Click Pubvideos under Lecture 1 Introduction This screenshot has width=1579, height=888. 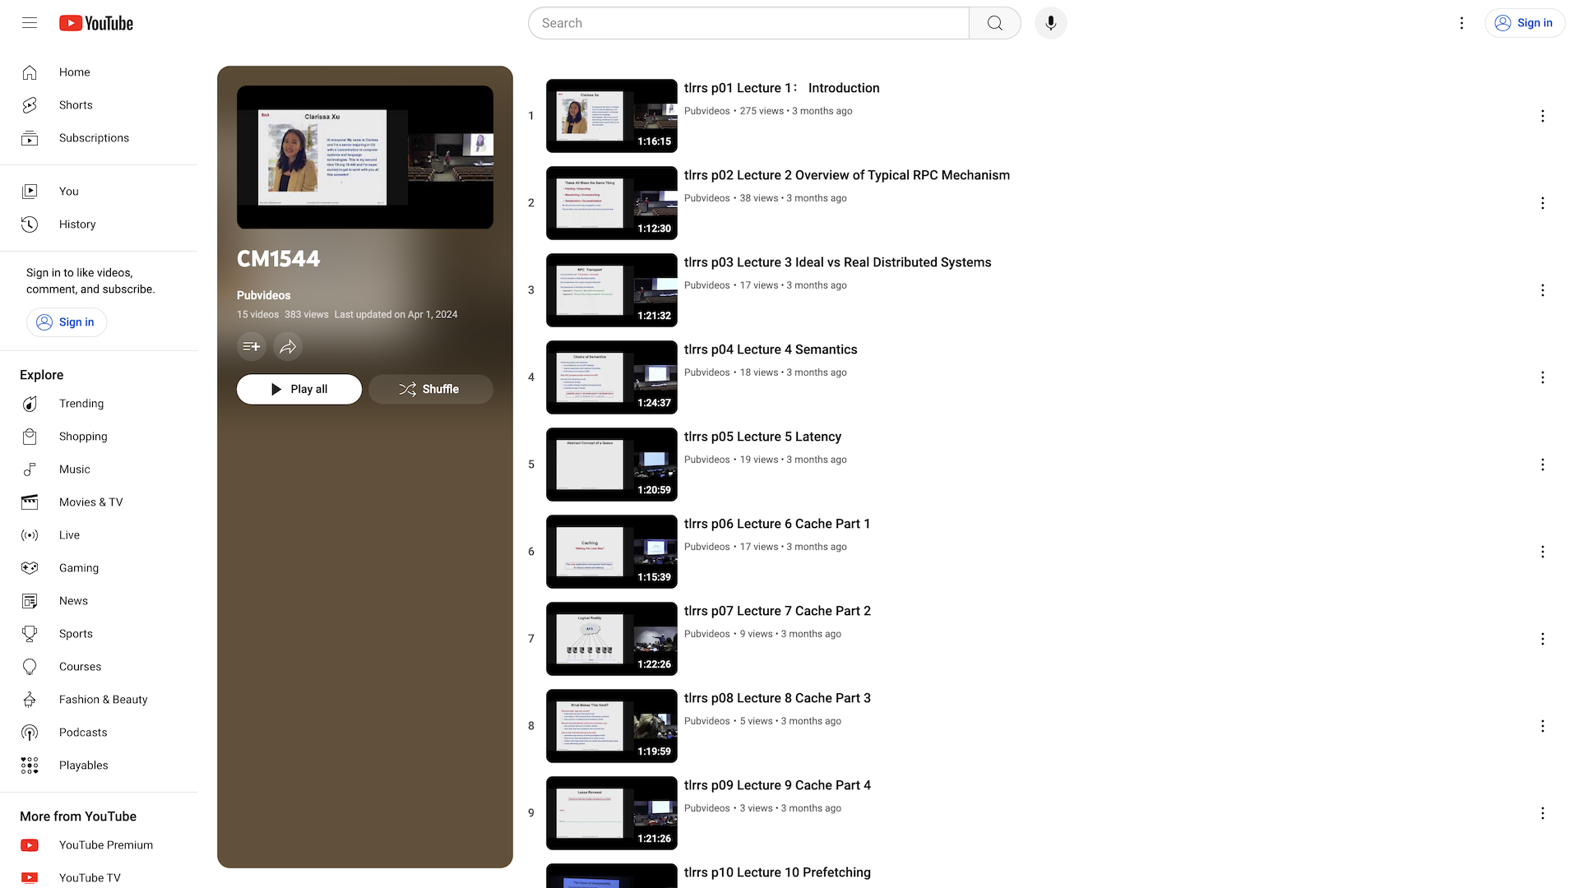(707, 111)
